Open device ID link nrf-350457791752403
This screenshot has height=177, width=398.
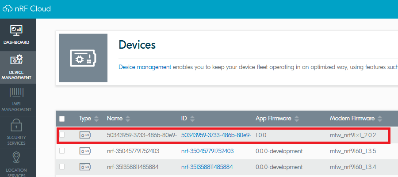coord(207,151)
